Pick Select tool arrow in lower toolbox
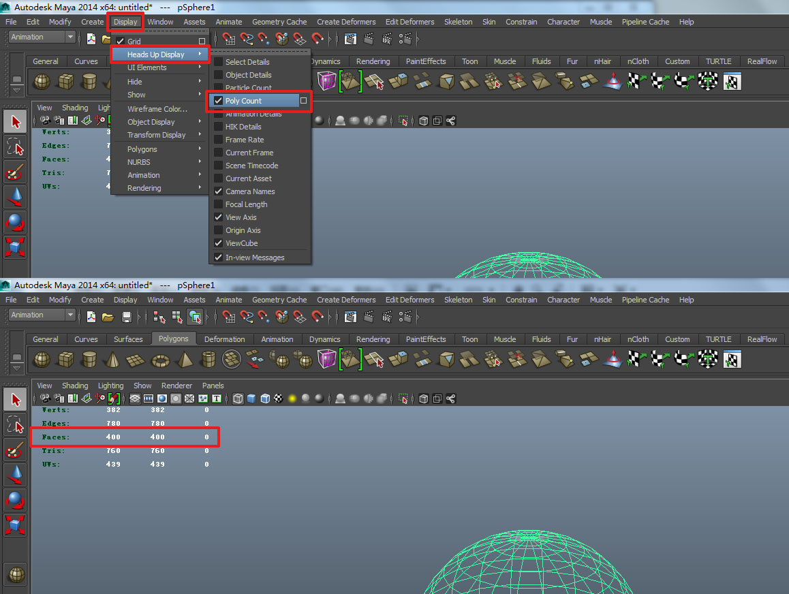 point(16,399)
